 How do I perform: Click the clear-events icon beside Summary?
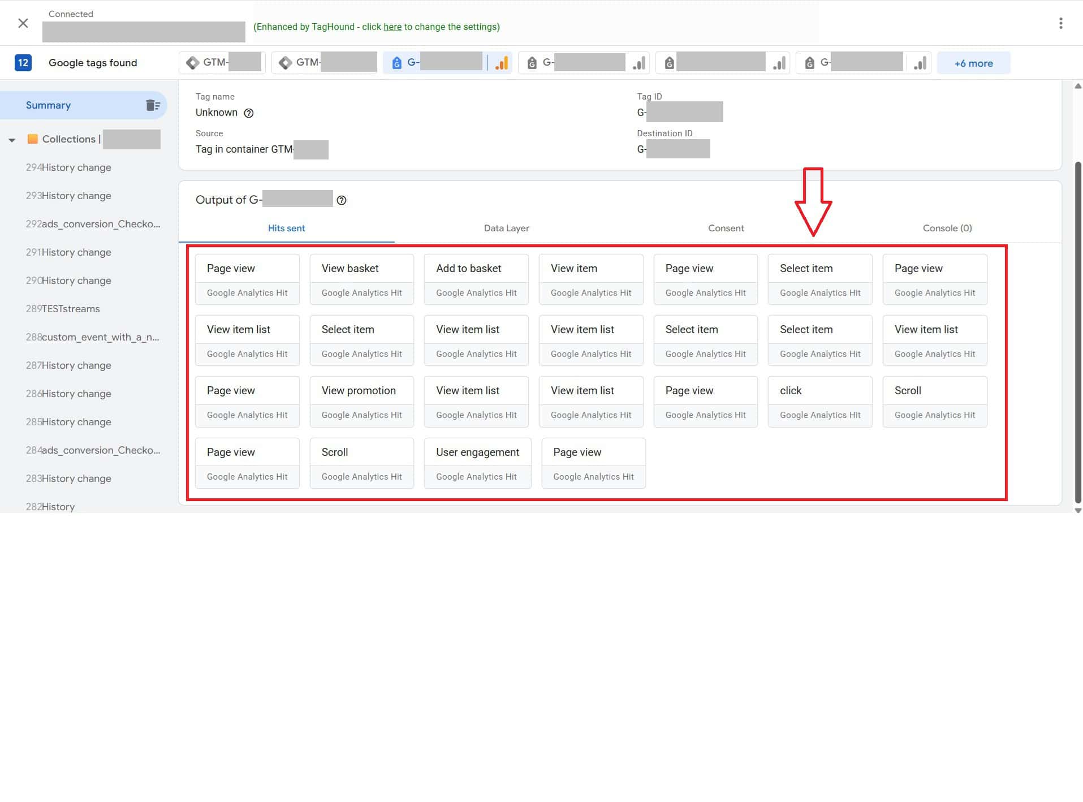[153, 105]
